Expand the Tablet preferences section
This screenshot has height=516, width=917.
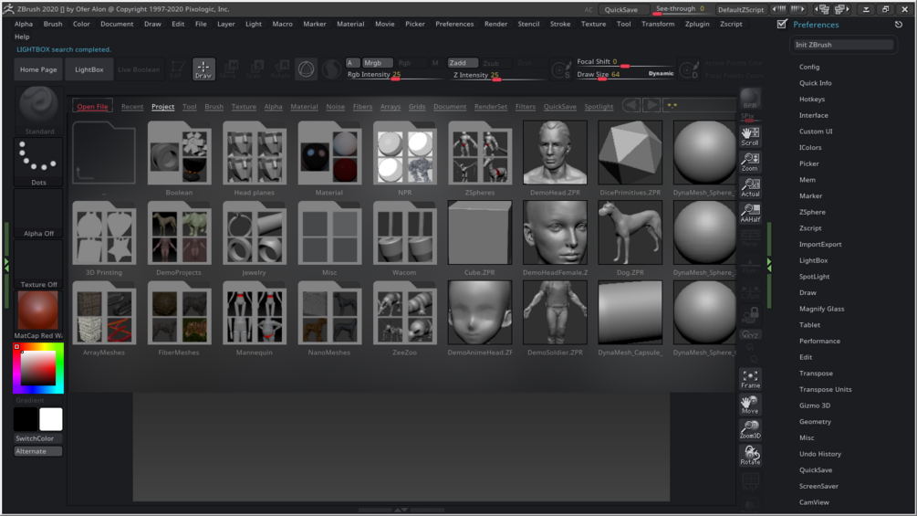pos(809,325)
